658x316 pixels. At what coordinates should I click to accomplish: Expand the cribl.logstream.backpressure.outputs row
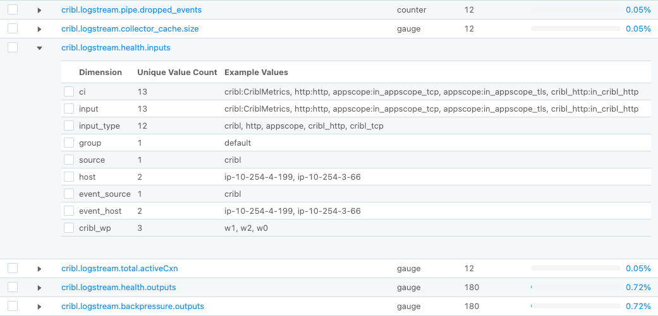click(39, 307)
